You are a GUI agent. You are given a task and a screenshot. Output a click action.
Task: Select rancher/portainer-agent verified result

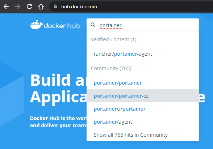[143, 54]
